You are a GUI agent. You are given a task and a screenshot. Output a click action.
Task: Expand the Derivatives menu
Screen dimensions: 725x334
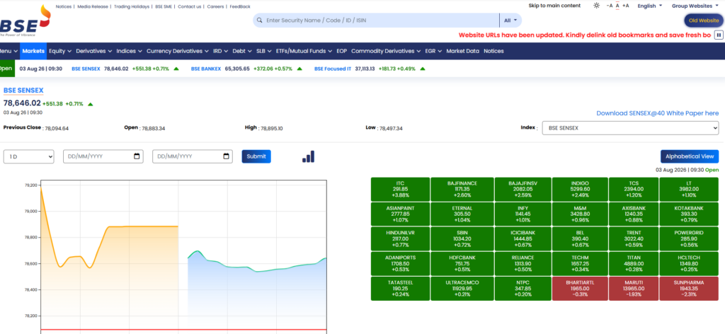click(94, 51)
